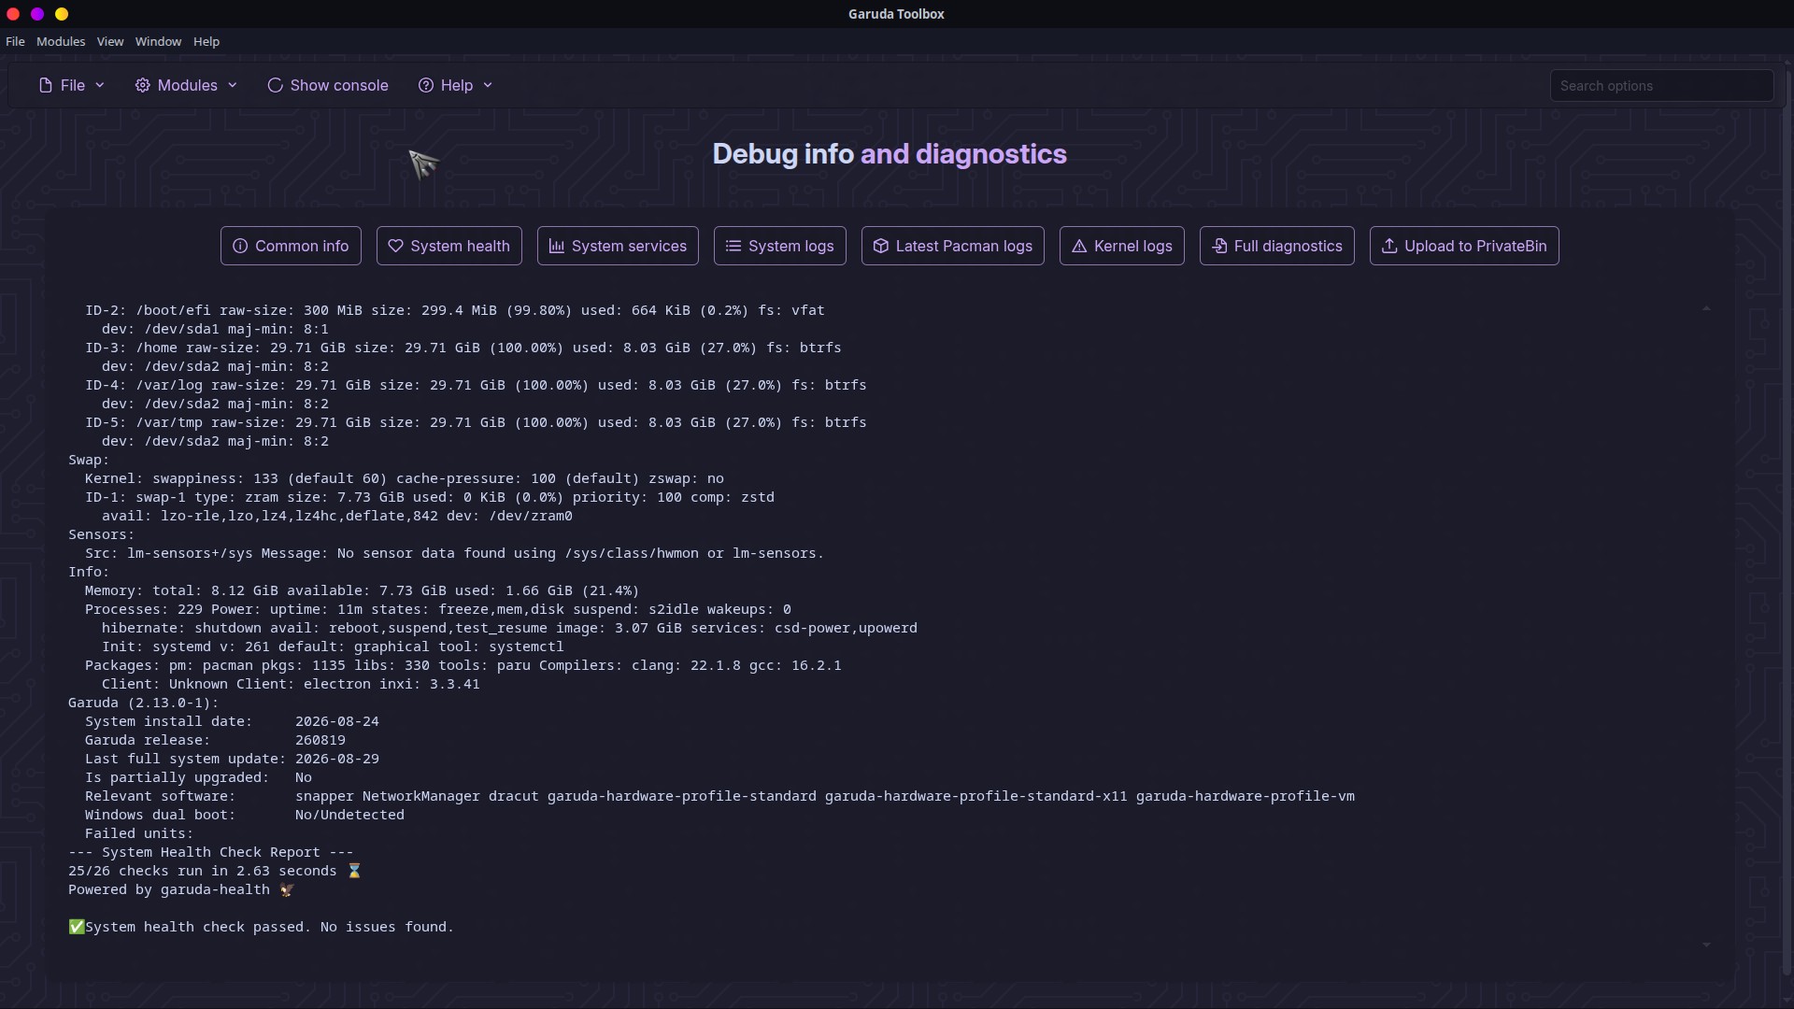Click the 'Memory: total: 8.12 GiB' line
1794x1009 pixels.
[362, 590]
